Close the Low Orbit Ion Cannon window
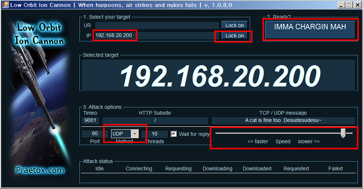Image resolution: width=363 pixels, height=189 pixels. (357, 5)
